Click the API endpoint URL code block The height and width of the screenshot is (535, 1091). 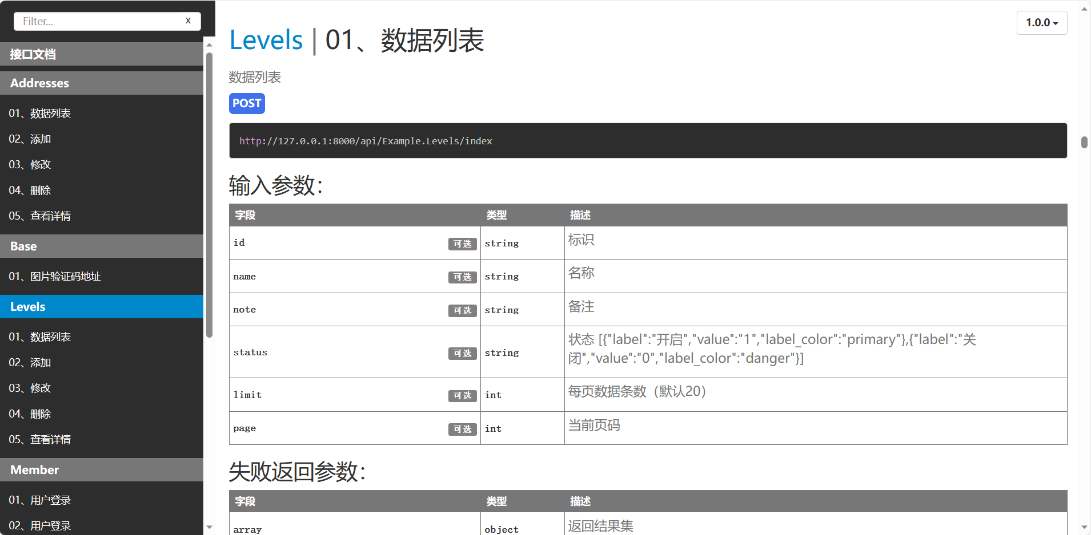(x=648, y=141)
